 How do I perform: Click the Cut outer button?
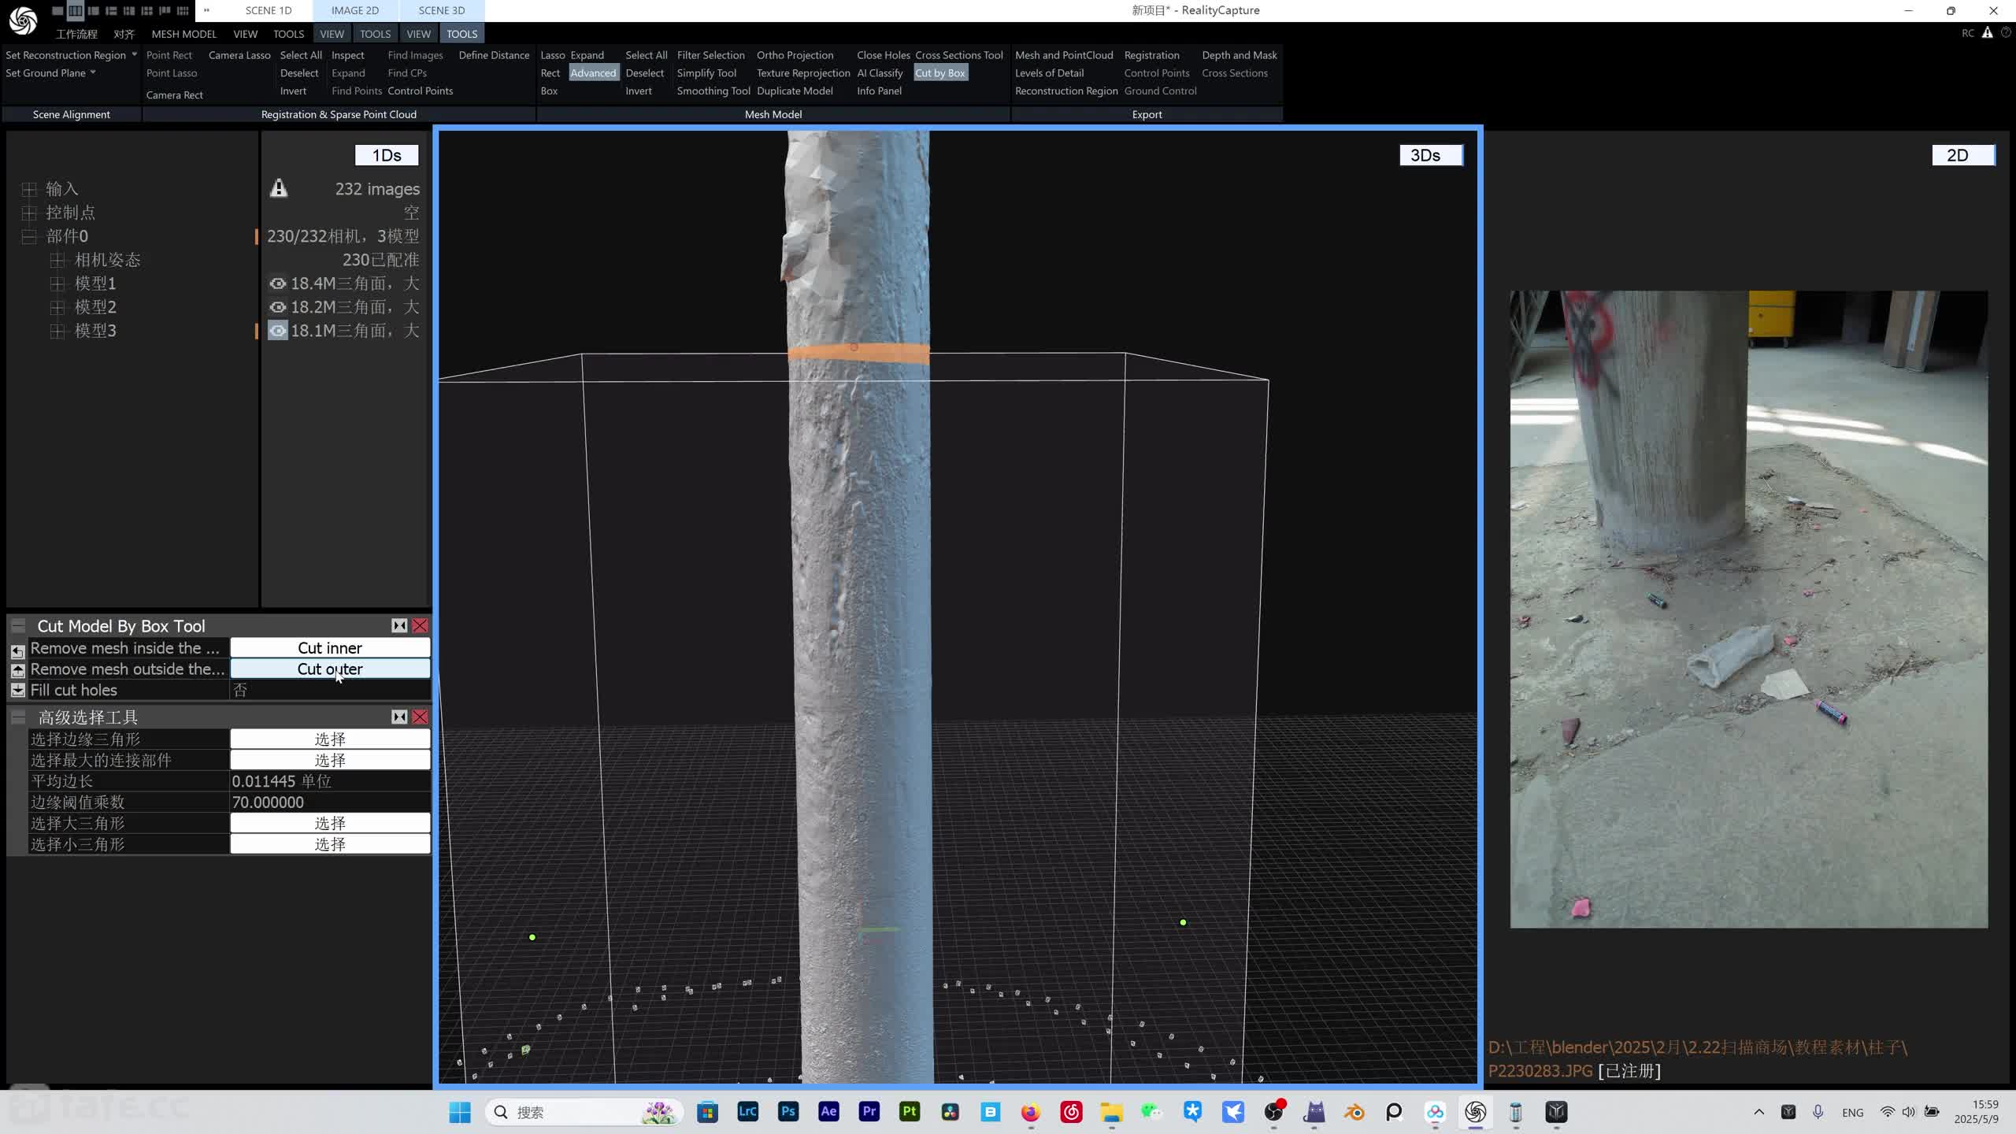pyautogui.click(x=330, y=669)
